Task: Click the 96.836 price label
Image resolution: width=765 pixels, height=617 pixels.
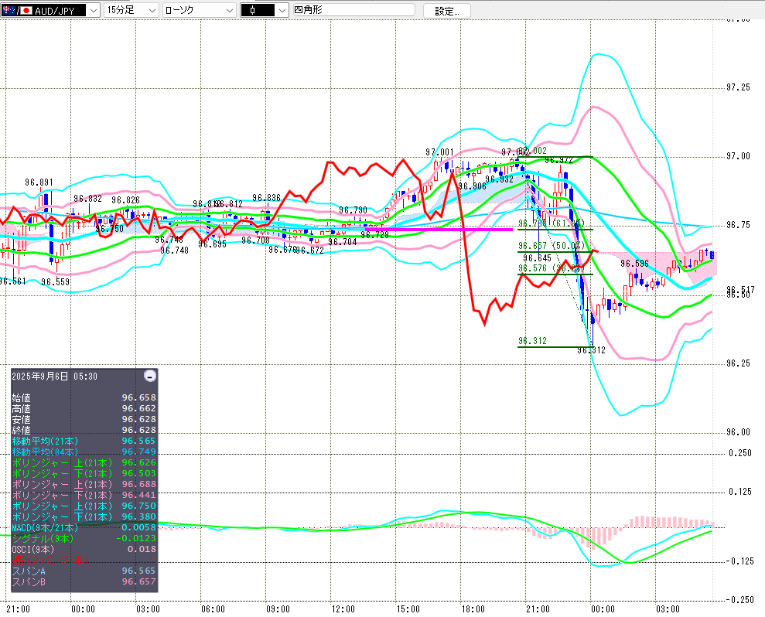Action: [266, 197]
